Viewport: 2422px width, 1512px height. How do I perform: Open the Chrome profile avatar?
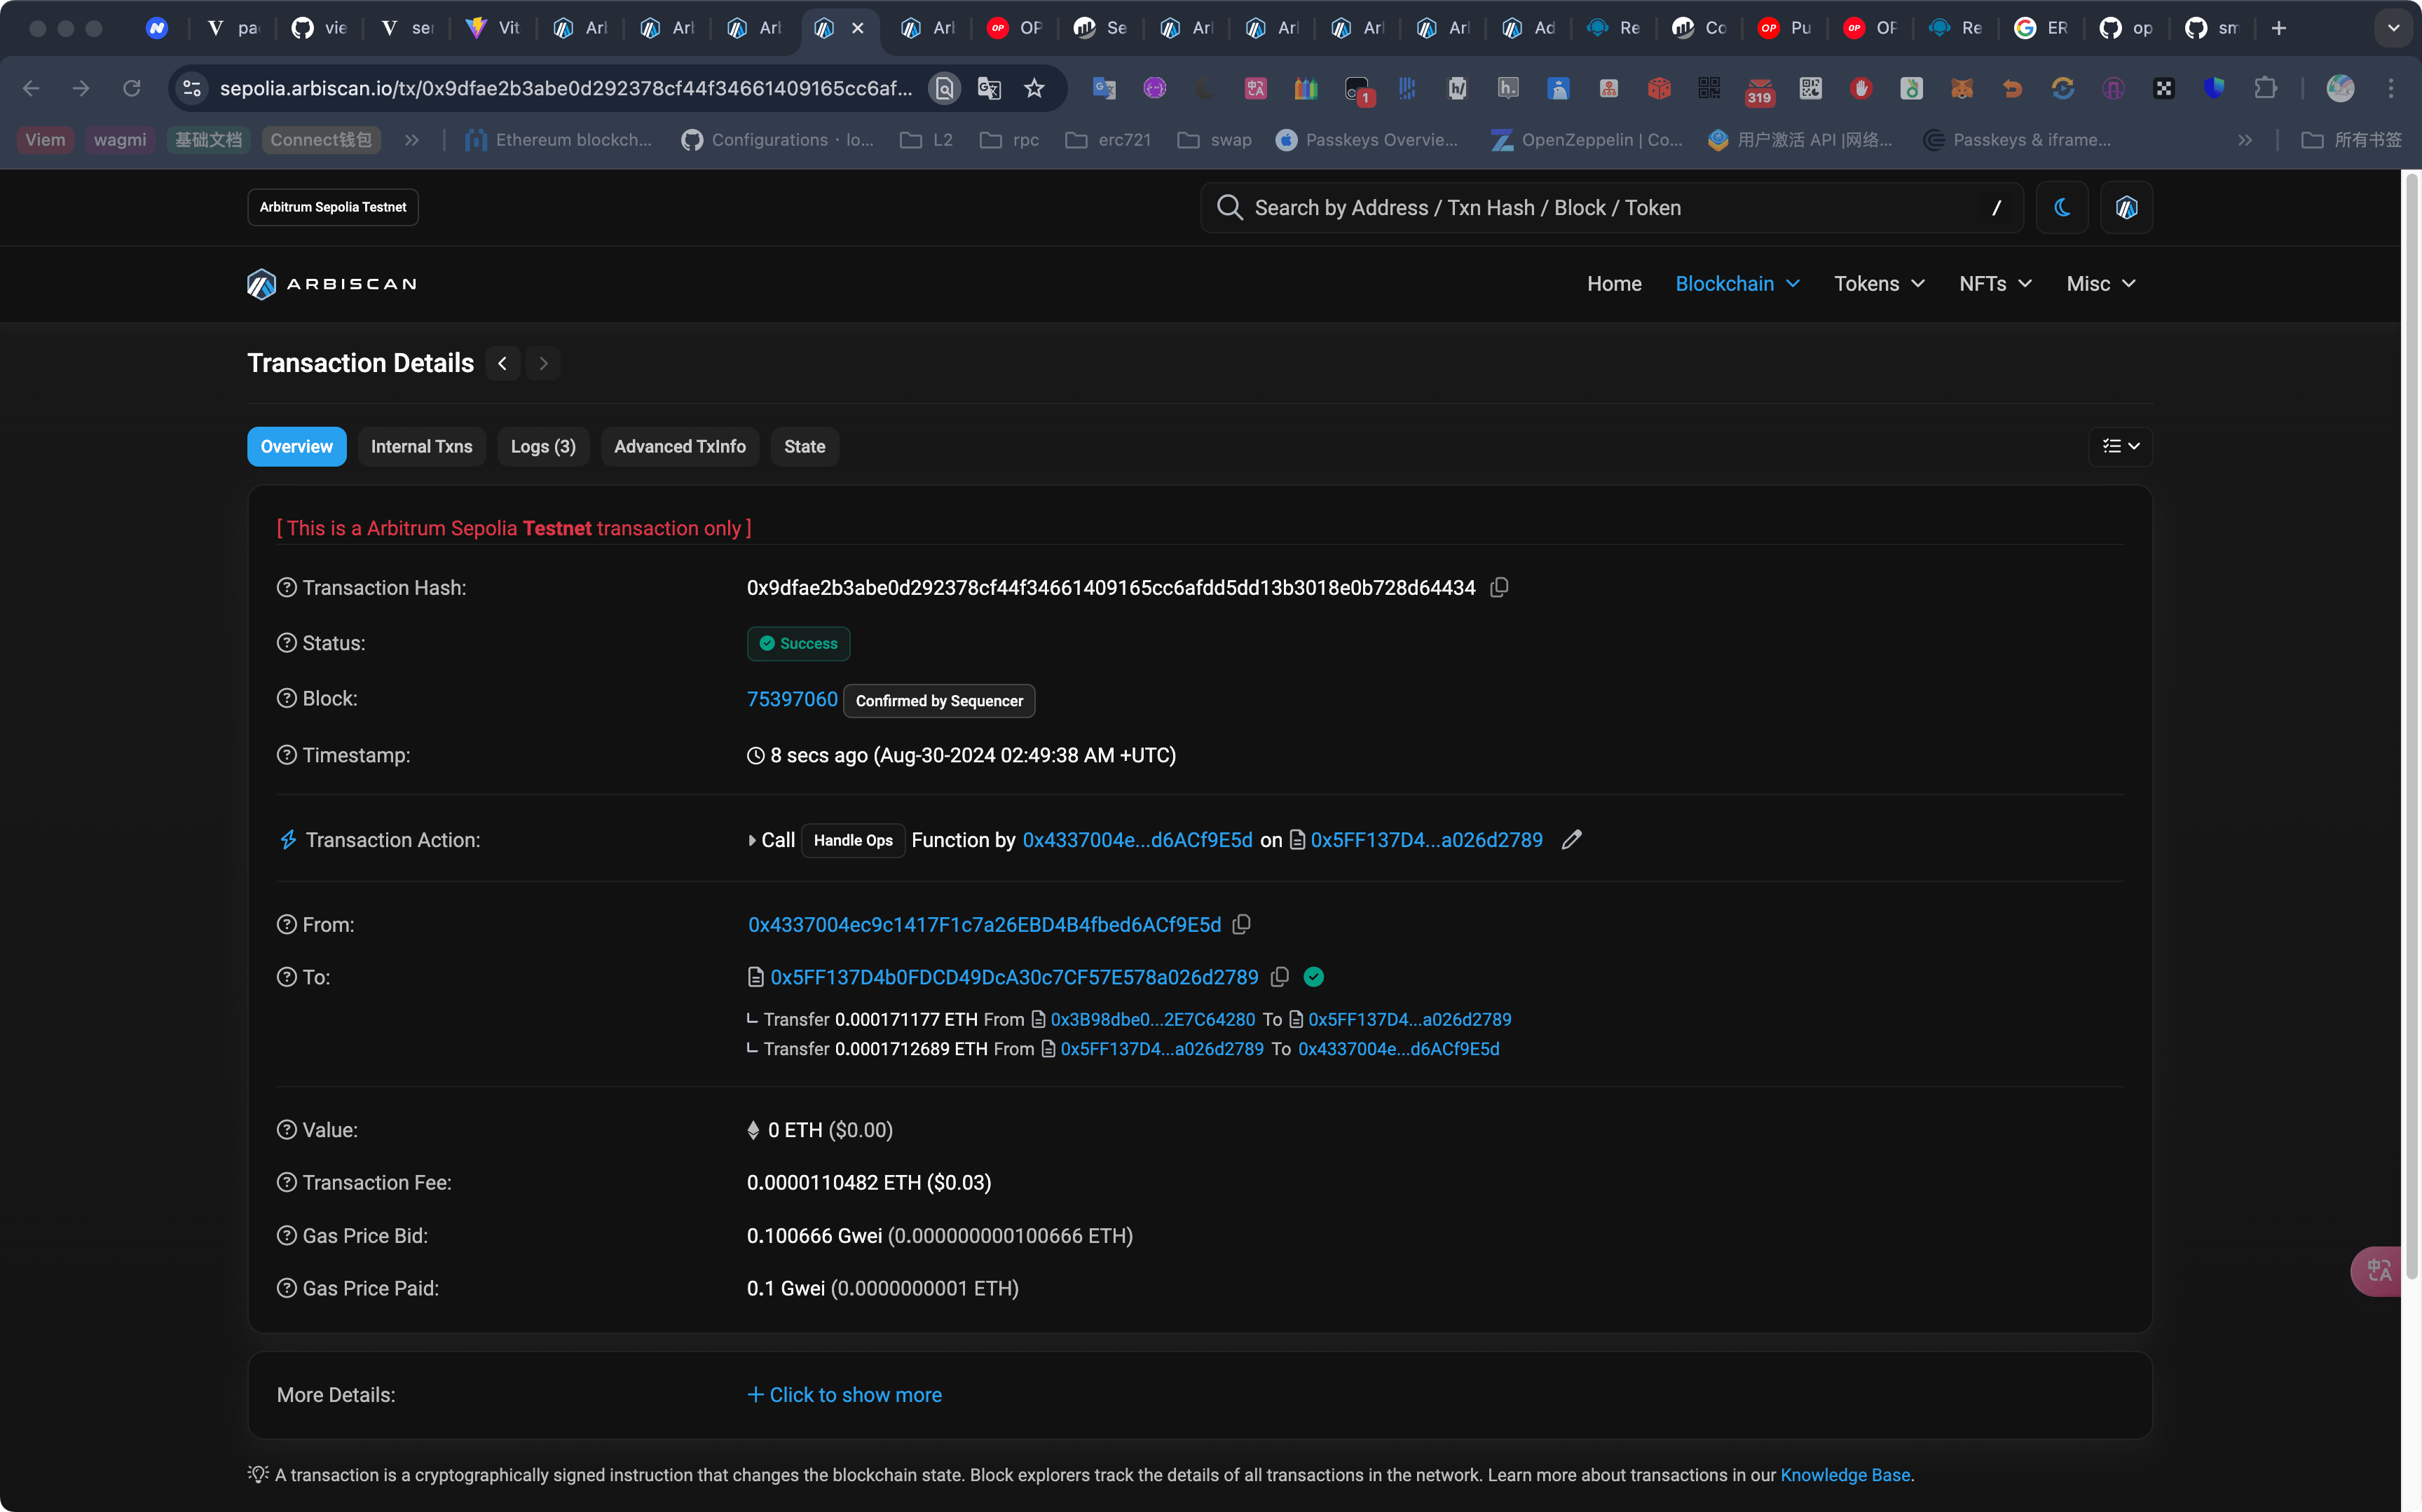point(2340,88)
